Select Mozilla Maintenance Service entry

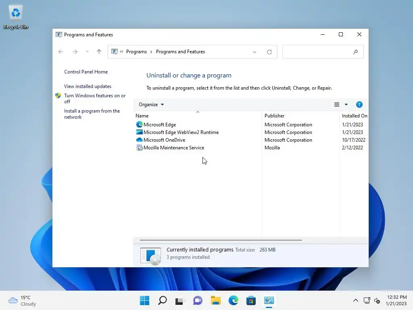tap(174, 148)
